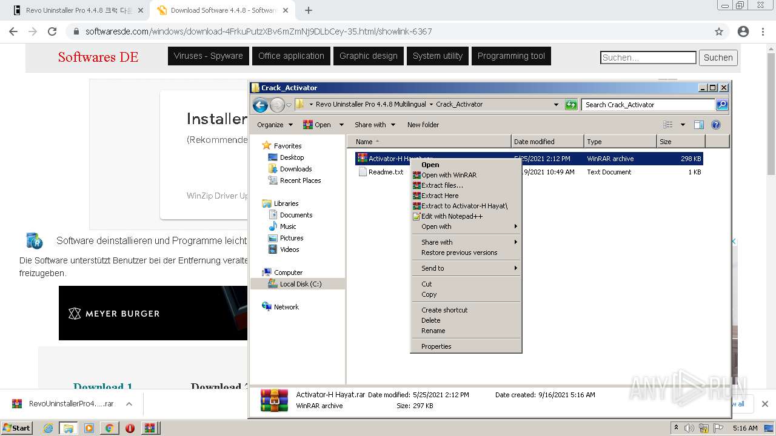Open Network in navigation pane
Screen dimensions: 776x436
click(286, 307)
